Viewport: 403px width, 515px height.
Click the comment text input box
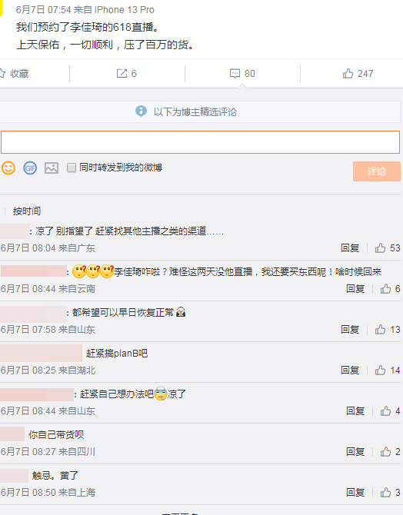[200, 142]
